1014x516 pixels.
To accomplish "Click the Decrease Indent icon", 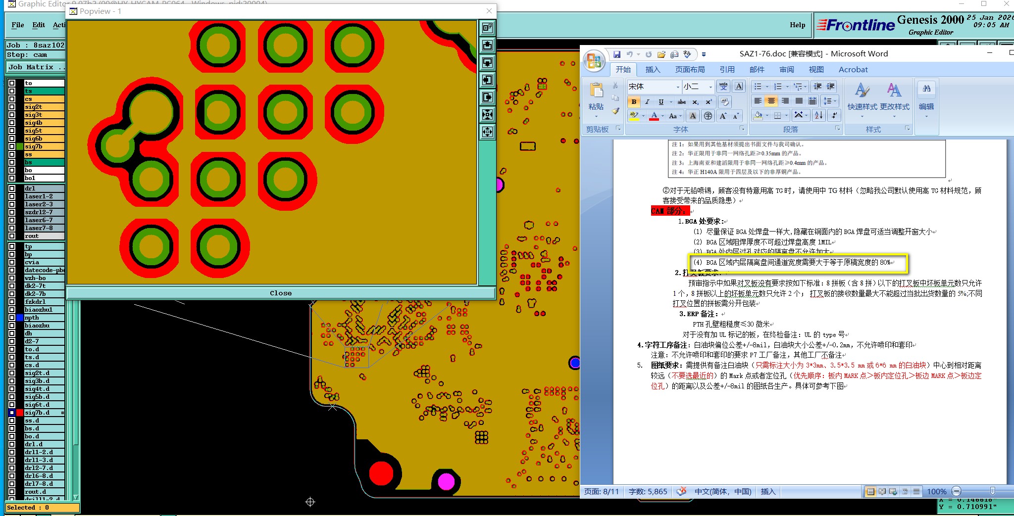I will click(817, 87).
